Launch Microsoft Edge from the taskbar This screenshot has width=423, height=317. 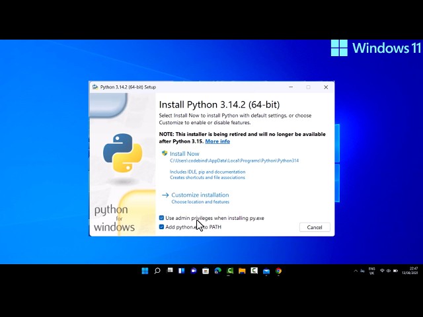pyautogui.click(x=217, y=271)
